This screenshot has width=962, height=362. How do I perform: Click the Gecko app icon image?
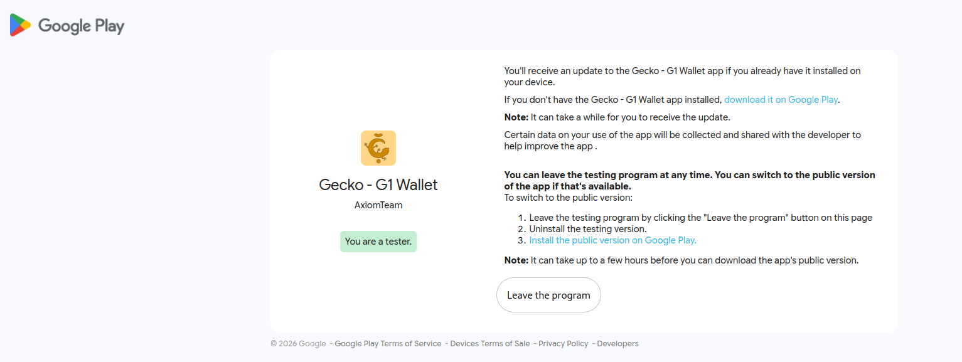378,148
